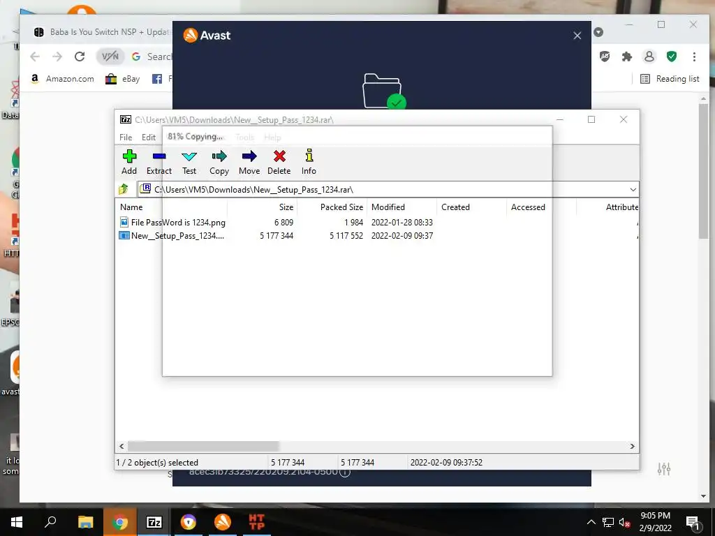The image size is (715, 536).
Task: Sort by the Name column header
Action: tap(131, 207)
